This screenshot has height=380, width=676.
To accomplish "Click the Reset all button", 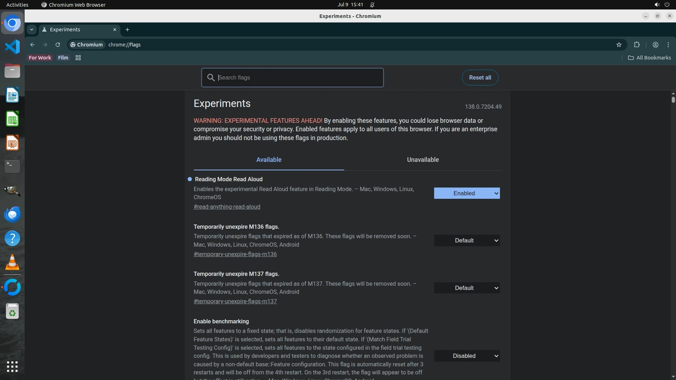I will pos(480,78).
